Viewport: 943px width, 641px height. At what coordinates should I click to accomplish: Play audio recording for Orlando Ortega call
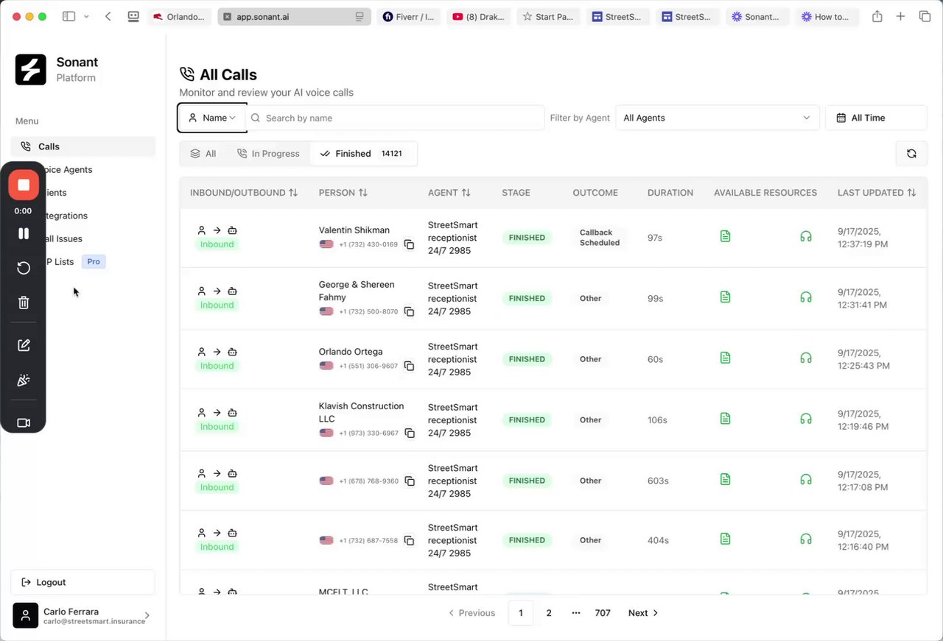coord(806,358)
